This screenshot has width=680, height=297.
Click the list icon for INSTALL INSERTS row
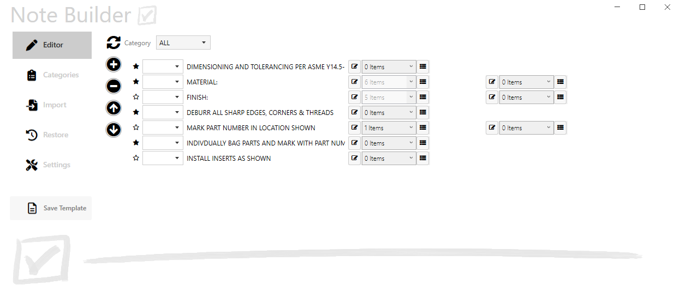(x=423, y=159)
